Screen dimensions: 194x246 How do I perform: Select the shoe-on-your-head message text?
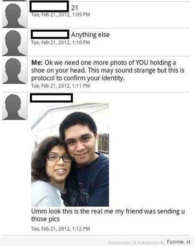(108, 70)
